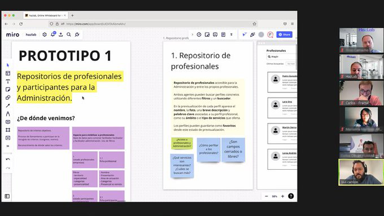Select the '¿Son campos cerrados o libres?' sticky

click(233, 149)
